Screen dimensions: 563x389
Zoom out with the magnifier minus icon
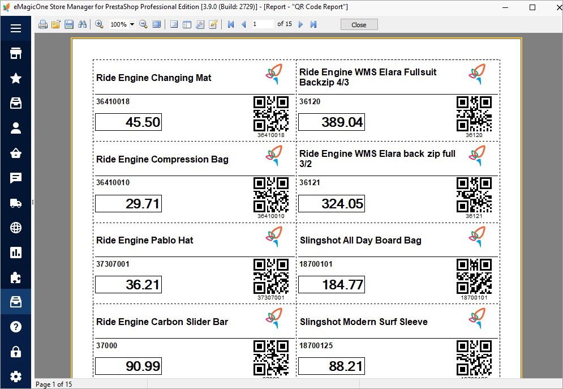(x=143, y=24)
